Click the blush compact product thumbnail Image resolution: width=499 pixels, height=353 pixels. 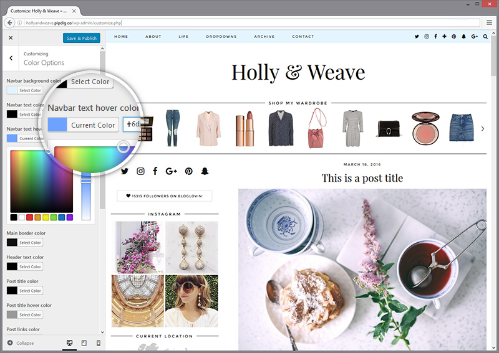pos(425,128)
